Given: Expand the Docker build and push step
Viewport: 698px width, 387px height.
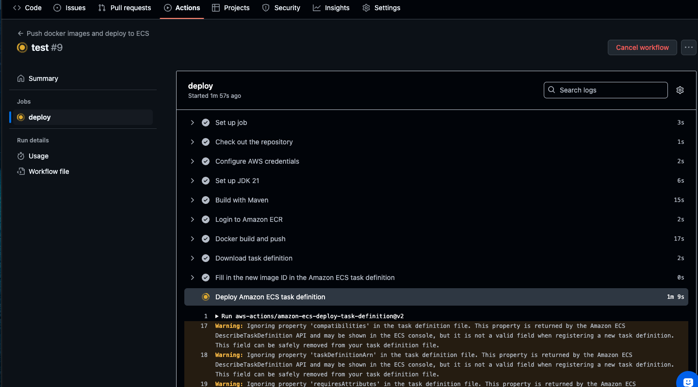Looking at the screenshot, I should coord(192,238).
